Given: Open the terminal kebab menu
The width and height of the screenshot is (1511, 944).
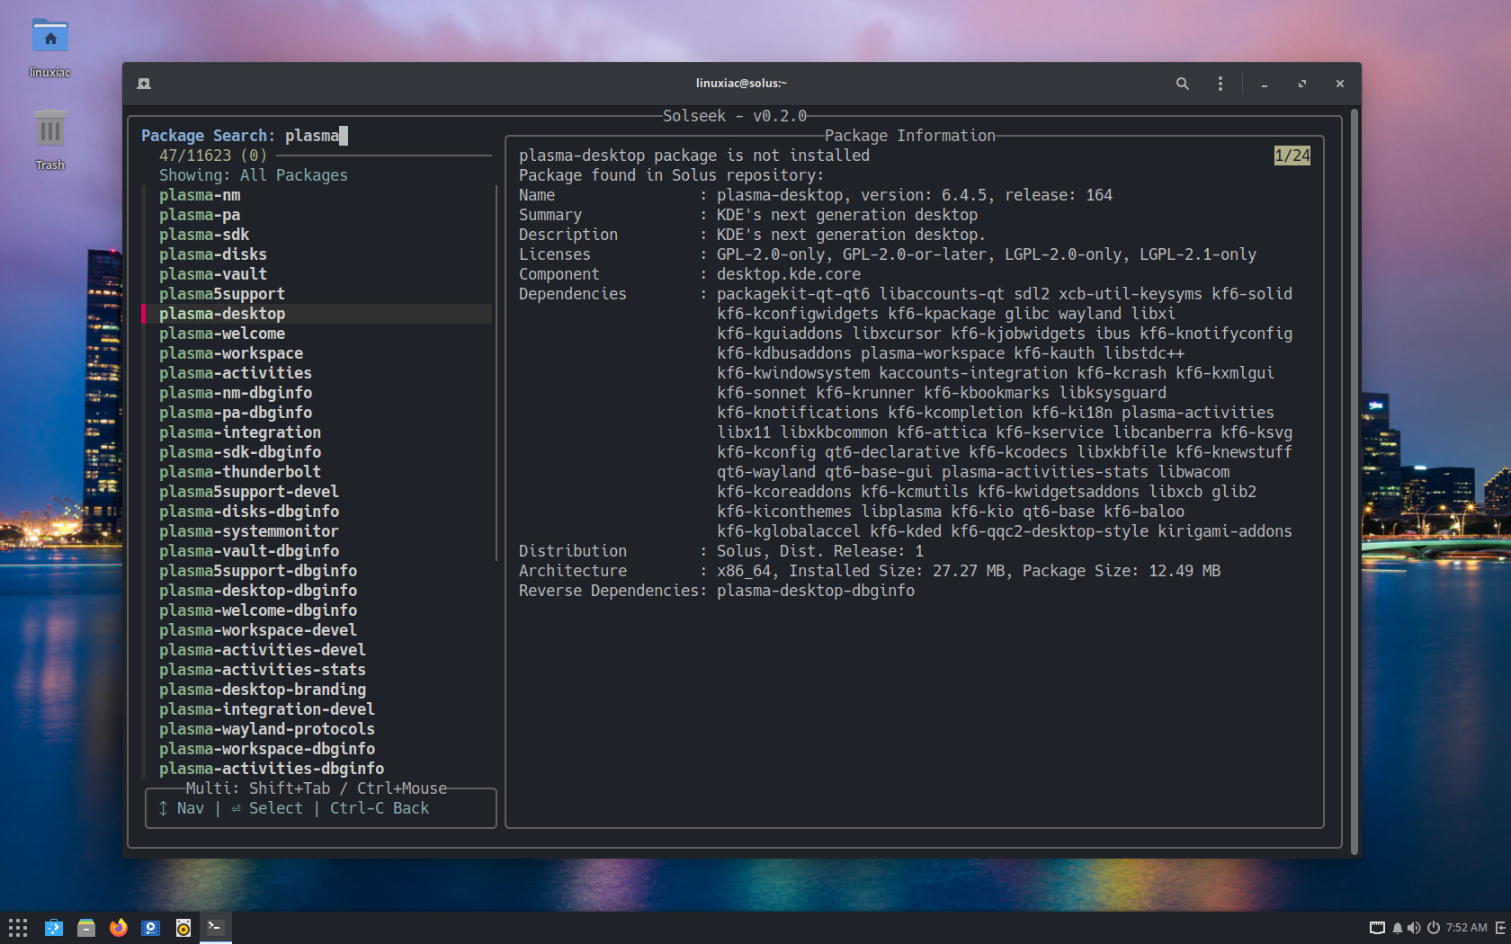Looking at the screenshot, I should point(1220,84).
